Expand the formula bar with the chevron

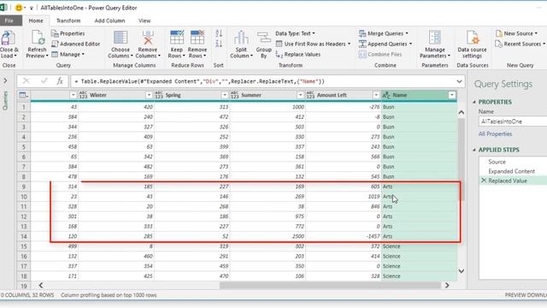[x=459, y=81]
